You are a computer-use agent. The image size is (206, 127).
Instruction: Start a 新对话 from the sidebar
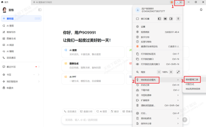(21, 19)
